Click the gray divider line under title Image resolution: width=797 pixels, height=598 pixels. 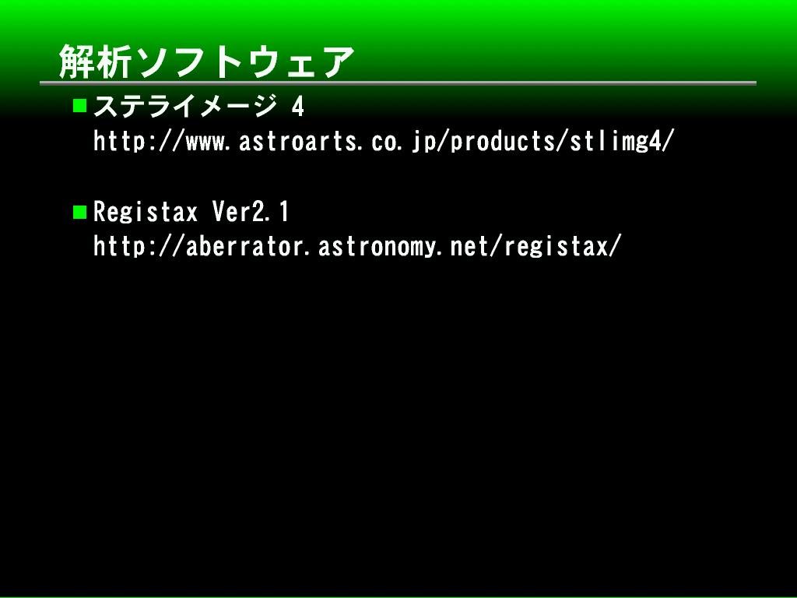pos(398,83)
